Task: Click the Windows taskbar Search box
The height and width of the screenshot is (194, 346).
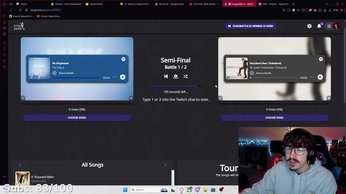Action: [x=149, y=190]
